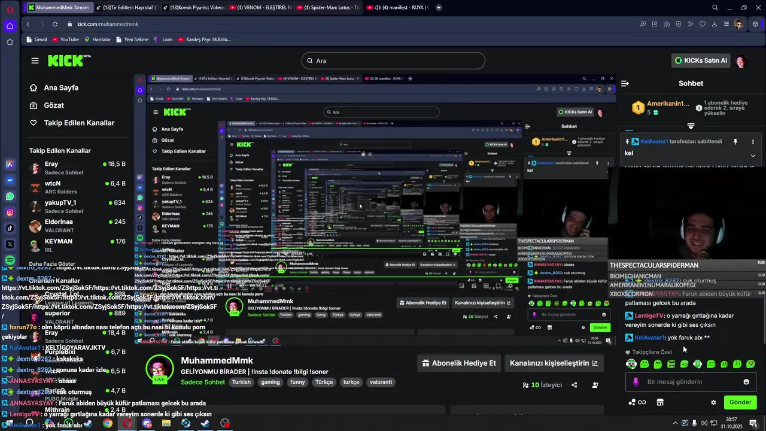Click the purple microphone icon in the chat input
This screenshot has width=766, height=431.
pyautogui.click(x=636, y=382)
